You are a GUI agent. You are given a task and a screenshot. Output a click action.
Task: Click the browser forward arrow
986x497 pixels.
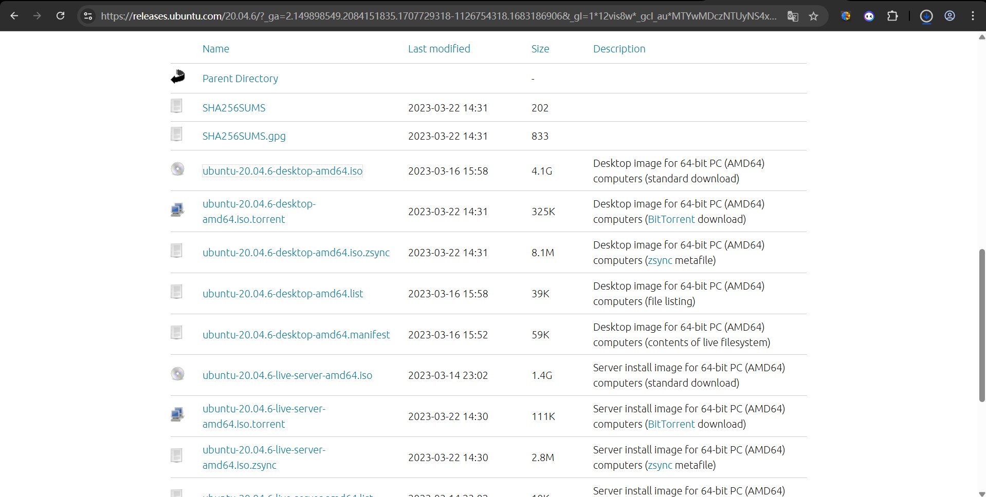[x=37, y=16]
